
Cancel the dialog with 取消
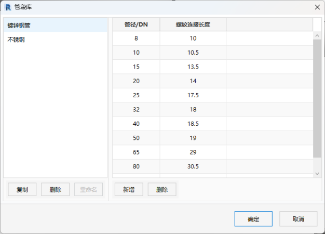pos(298,219)
